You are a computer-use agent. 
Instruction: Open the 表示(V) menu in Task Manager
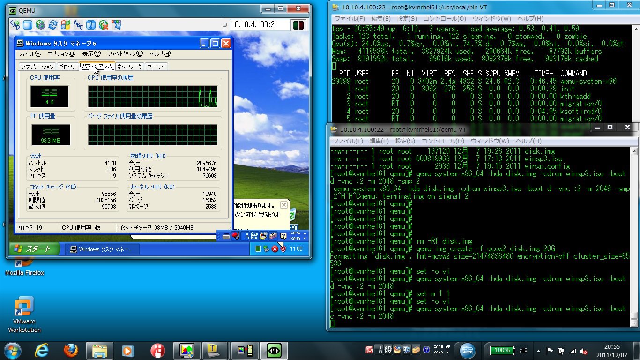91,54
